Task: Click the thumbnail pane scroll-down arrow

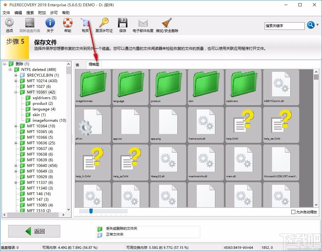Action: pyautogui.click(x=316, y=205)
